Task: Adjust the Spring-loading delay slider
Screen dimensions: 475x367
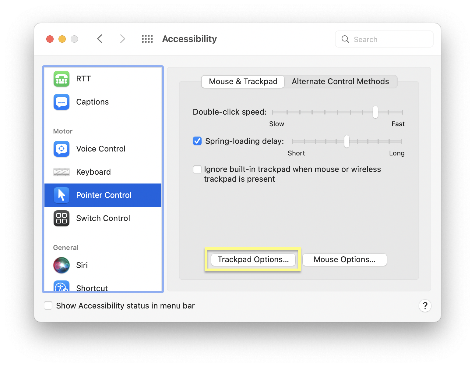Action: tap(347, 141)
